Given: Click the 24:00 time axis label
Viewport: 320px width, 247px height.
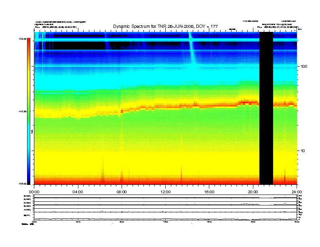Looking at the screenshot, I should tap(297, 192).
